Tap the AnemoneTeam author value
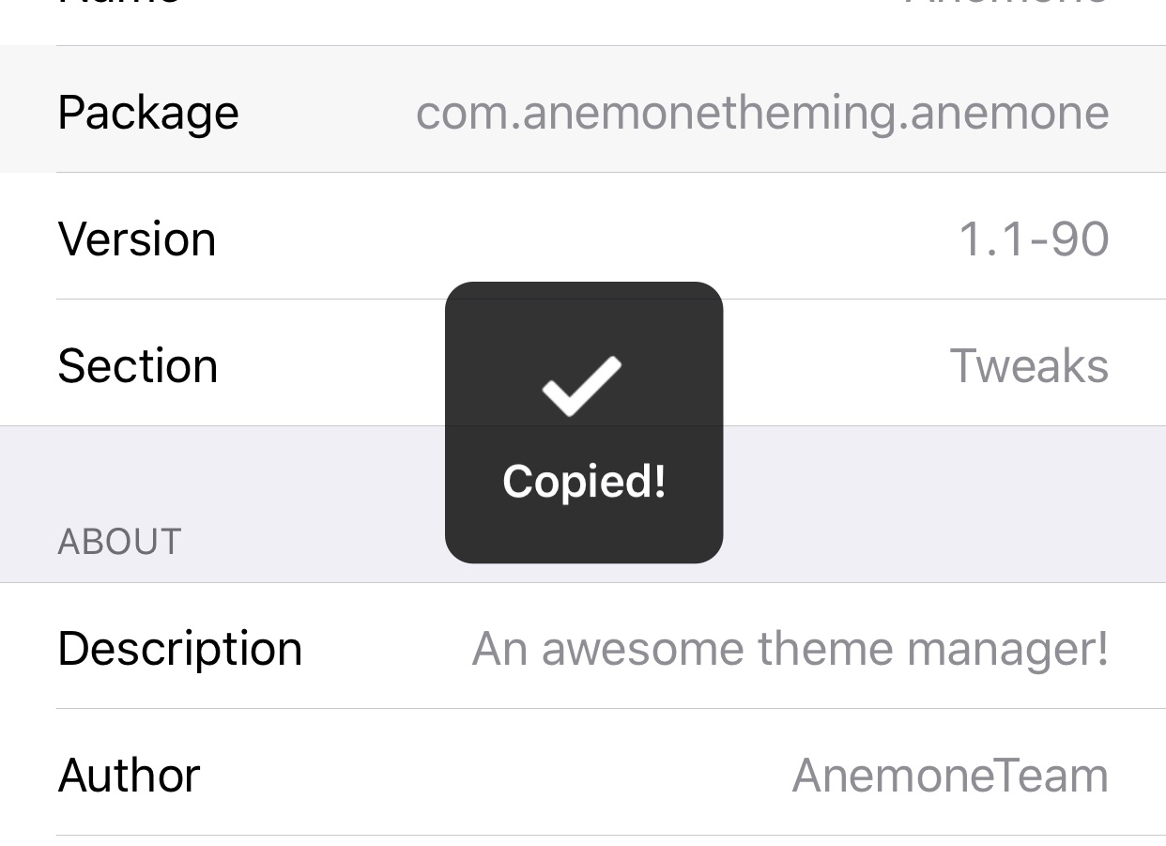The image size is (1166, 846). pos(951,776)
